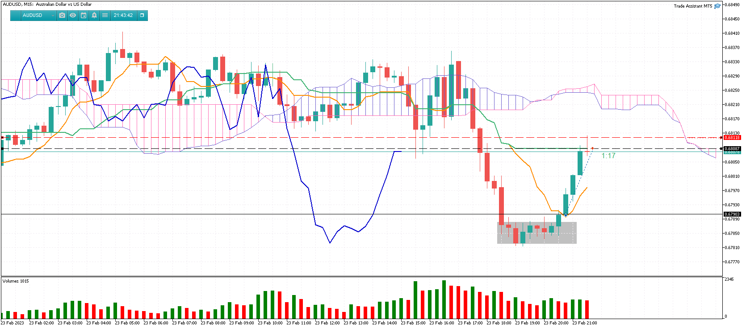The width and height of the screenshot is (746, 328).
Task: Open the hamburger menu in panel
Action: (105, 15)
